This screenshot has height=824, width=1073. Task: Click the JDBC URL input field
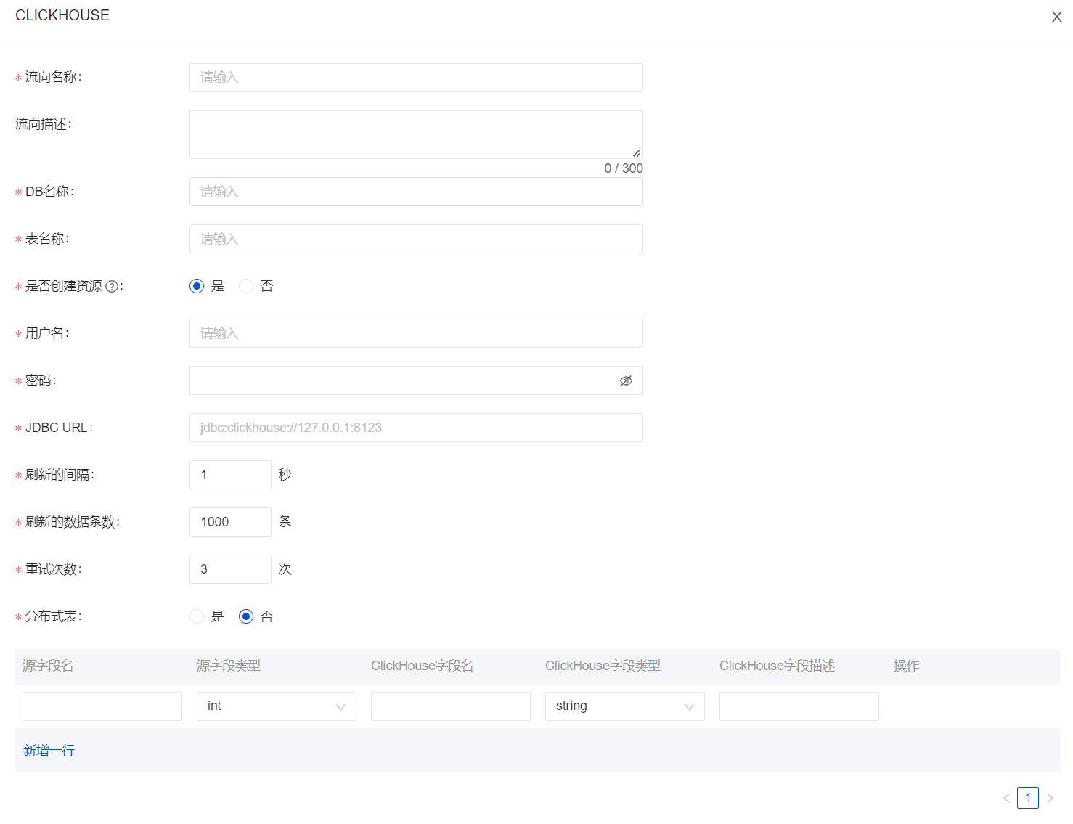tap(416, 428)
